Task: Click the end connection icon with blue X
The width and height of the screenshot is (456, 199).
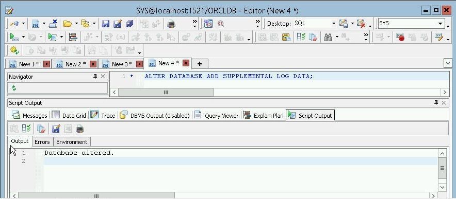Action: (53, 24)
